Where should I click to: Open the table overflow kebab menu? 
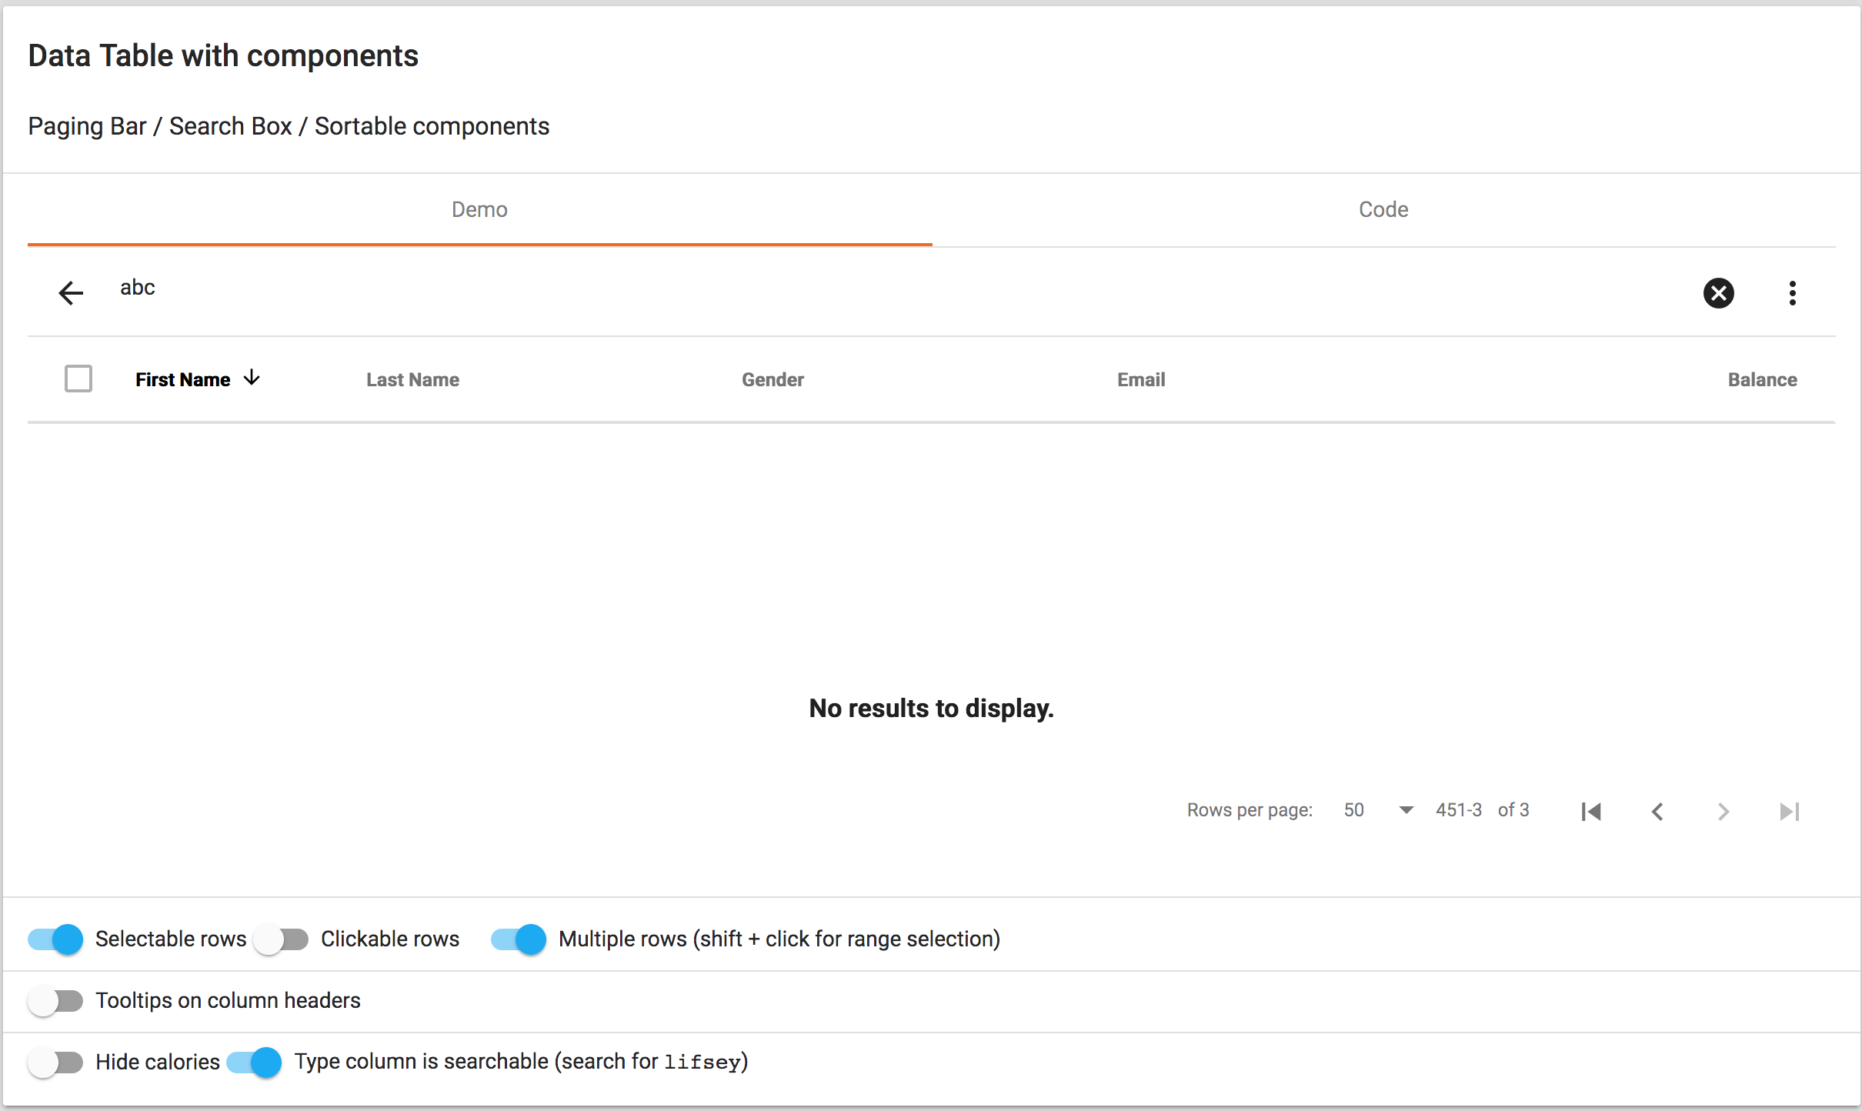click(x=1792, y=293)
